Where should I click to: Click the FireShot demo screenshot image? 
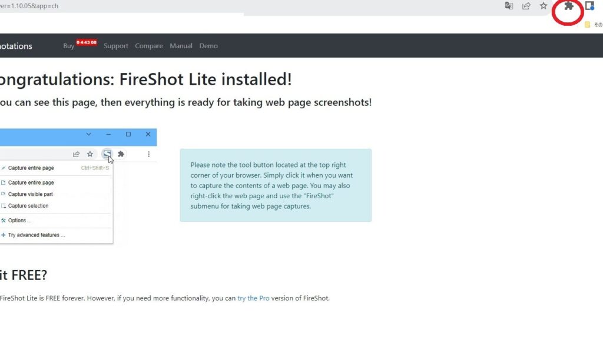pos(78,186)
